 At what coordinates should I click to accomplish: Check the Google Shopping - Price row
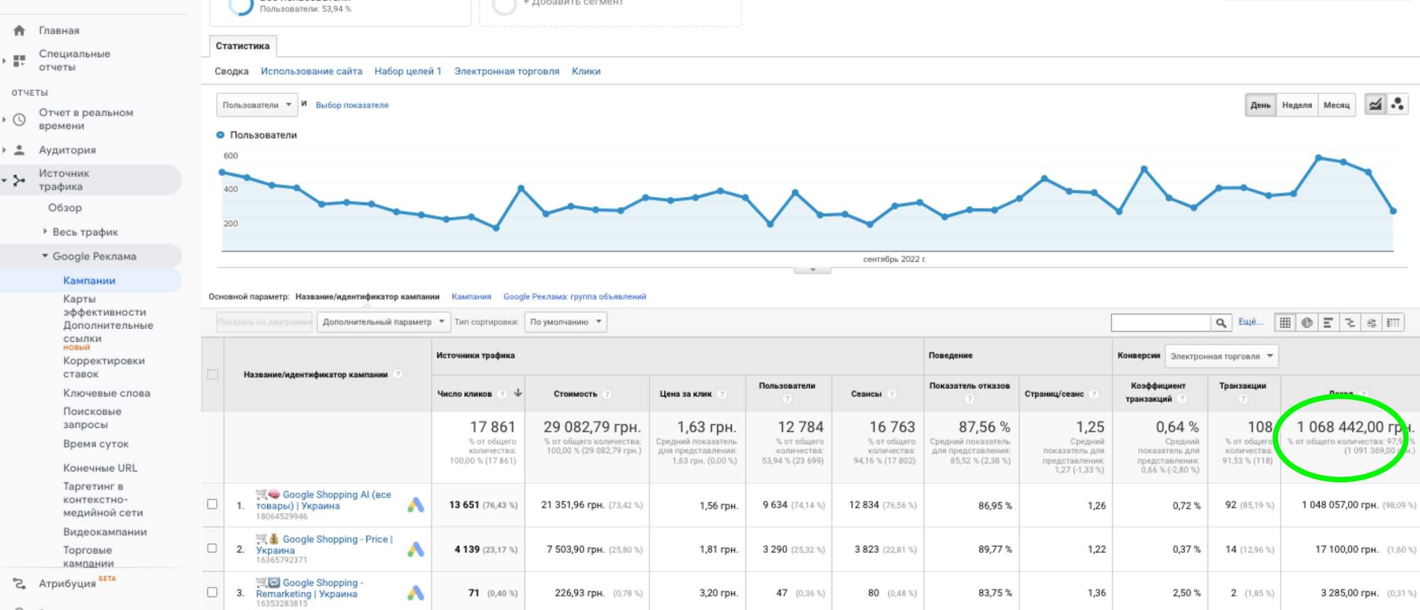212,548
